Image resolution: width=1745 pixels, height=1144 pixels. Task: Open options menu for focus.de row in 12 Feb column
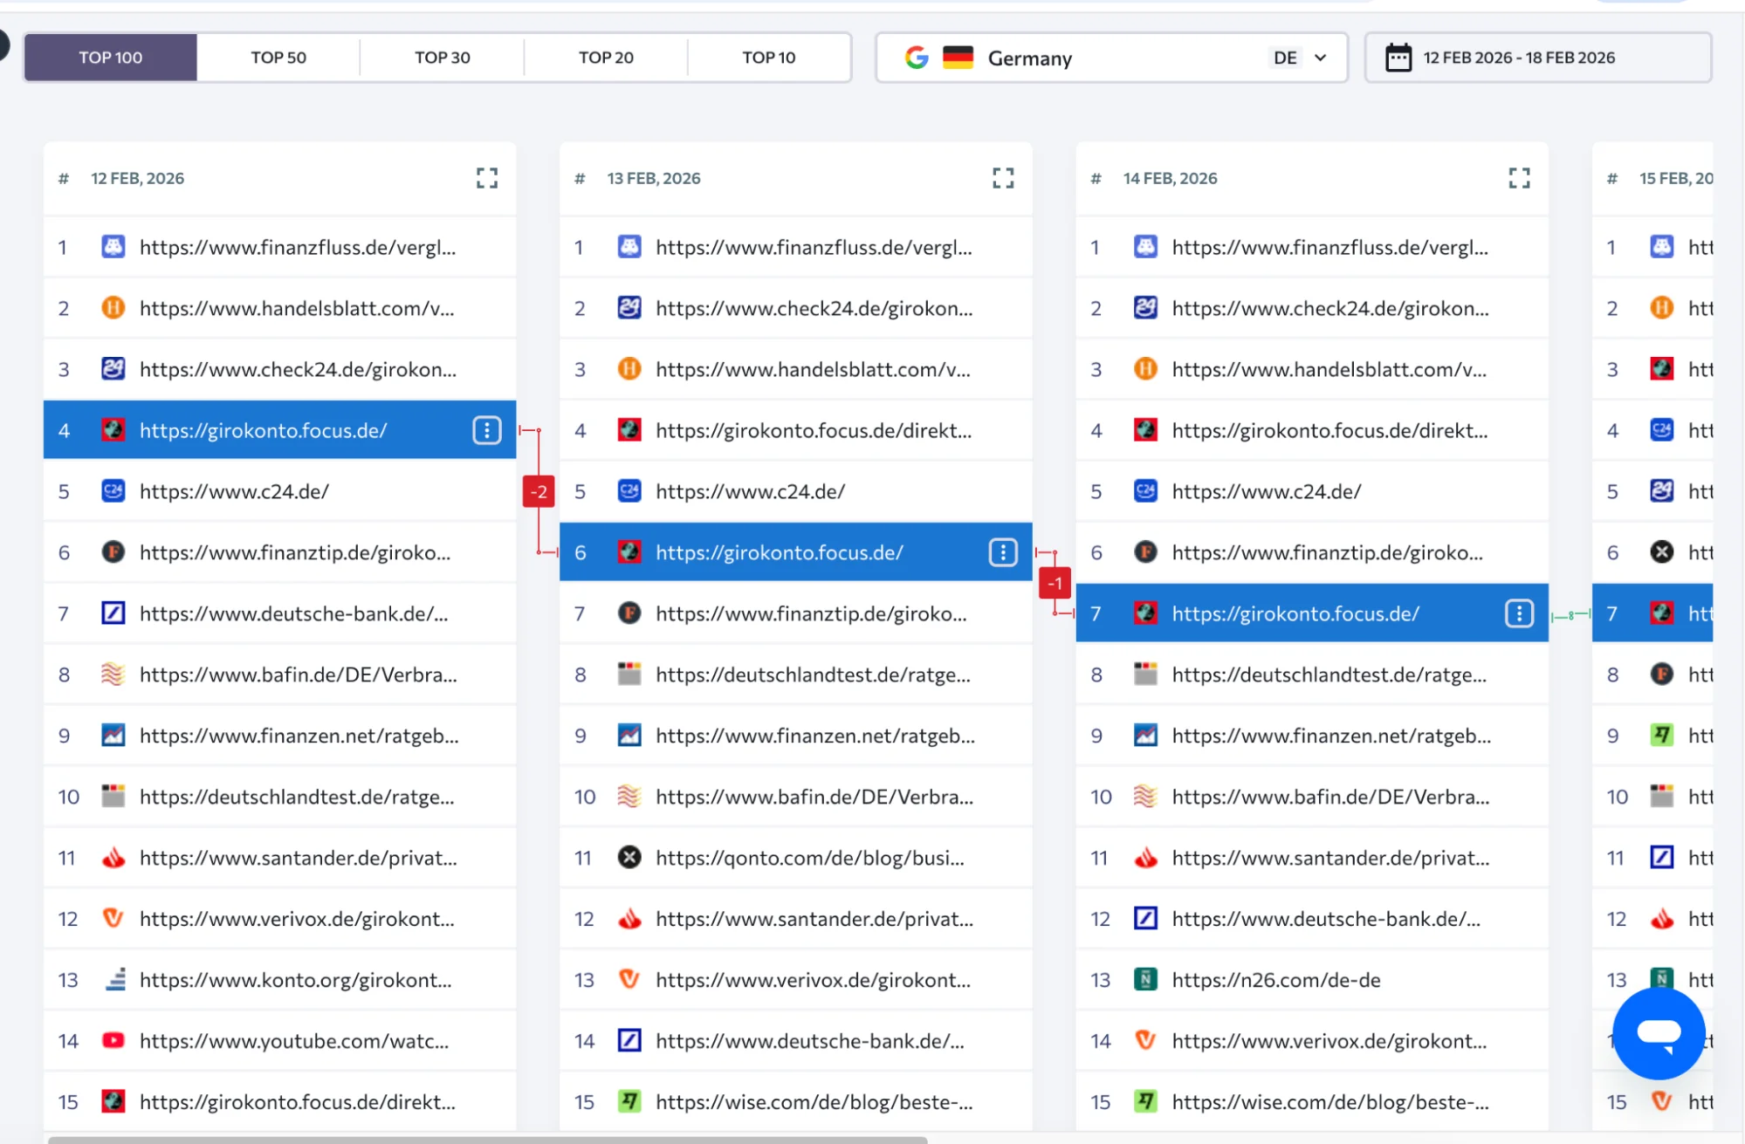(487, 430)
